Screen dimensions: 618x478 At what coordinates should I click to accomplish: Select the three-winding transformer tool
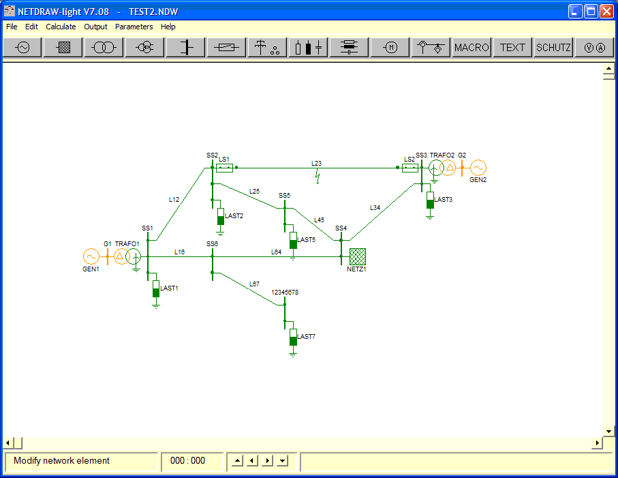pos(145,48)
